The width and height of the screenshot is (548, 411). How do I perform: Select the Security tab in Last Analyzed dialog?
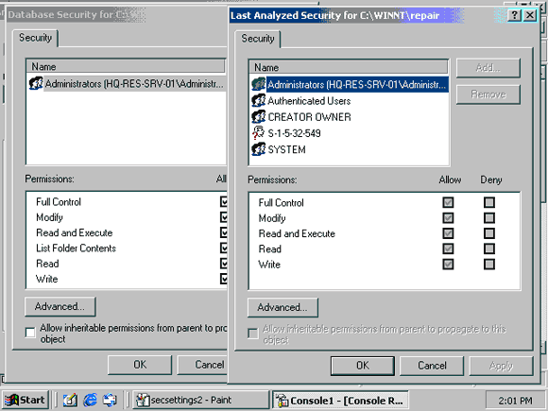pos(258,39)
